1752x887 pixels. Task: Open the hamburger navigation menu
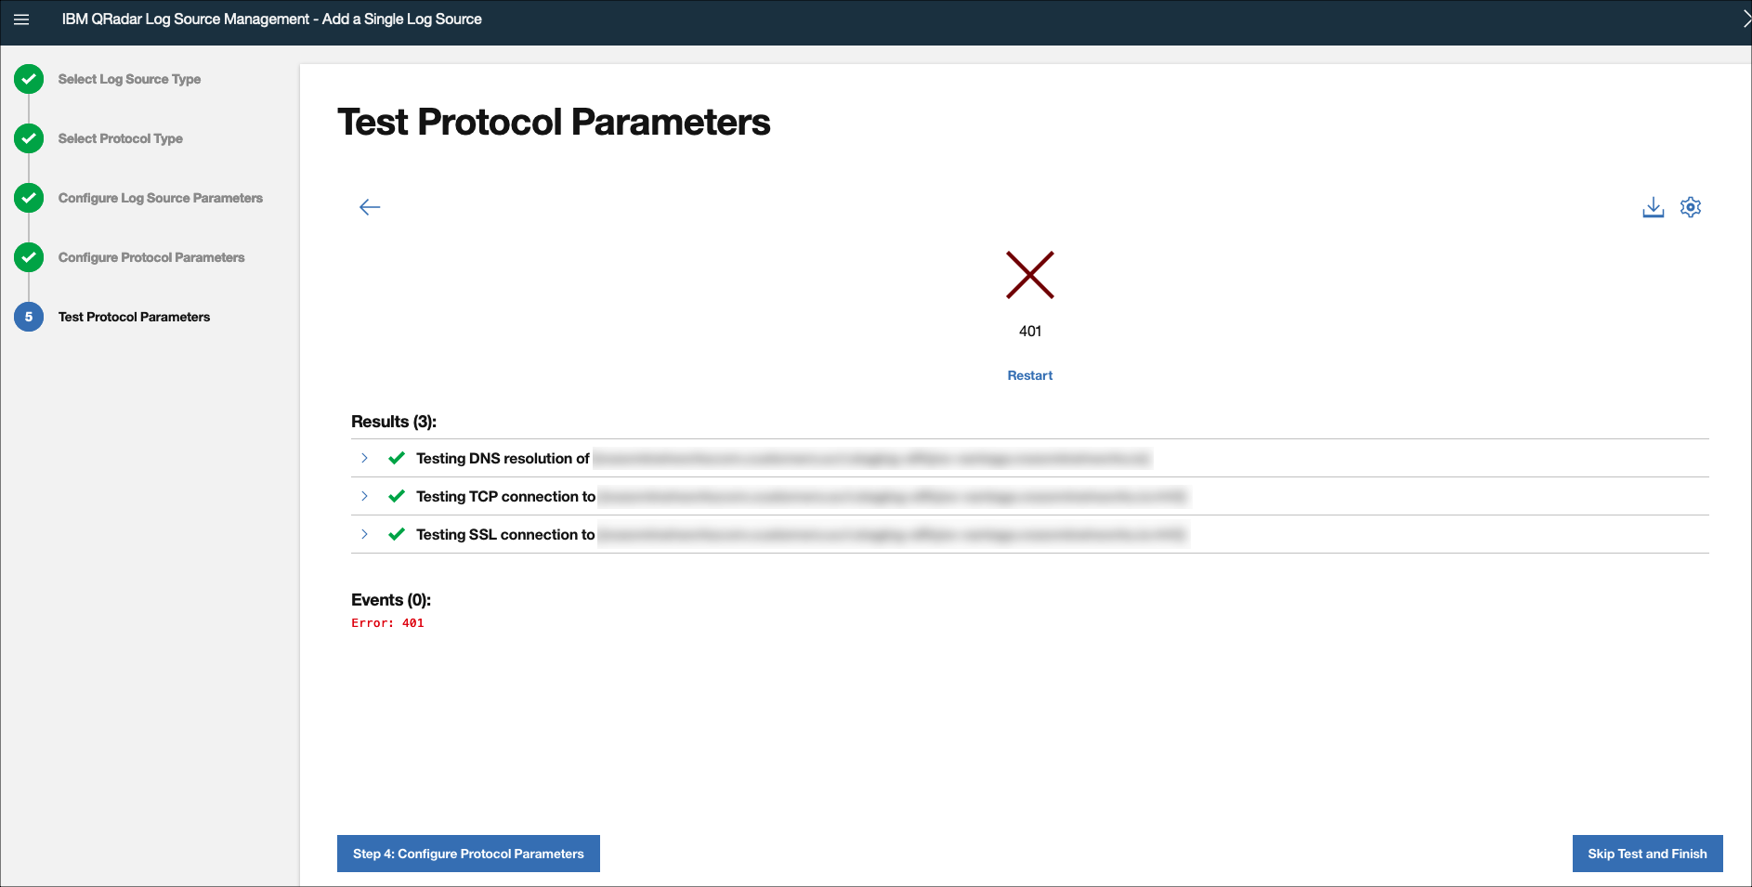21,20
